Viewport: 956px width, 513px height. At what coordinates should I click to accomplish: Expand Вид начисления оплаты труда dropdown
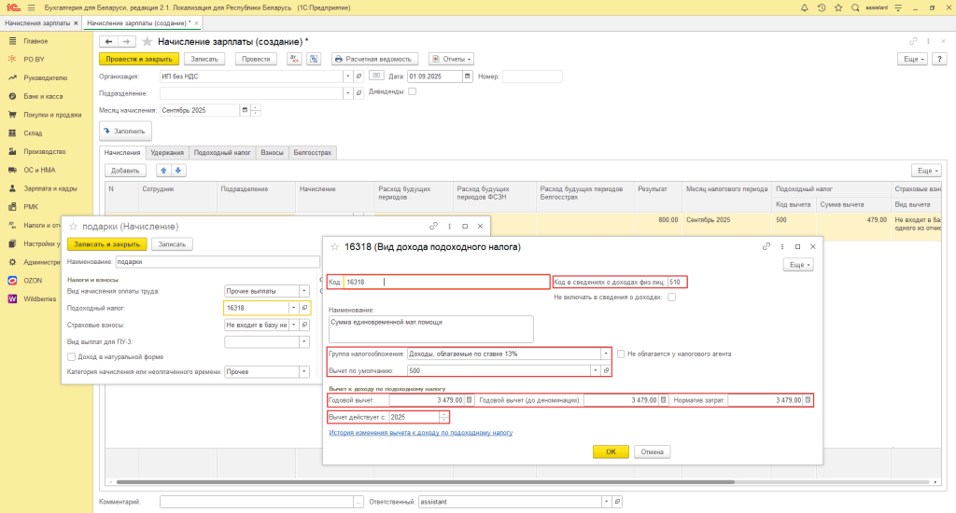(x=303, y=291)
